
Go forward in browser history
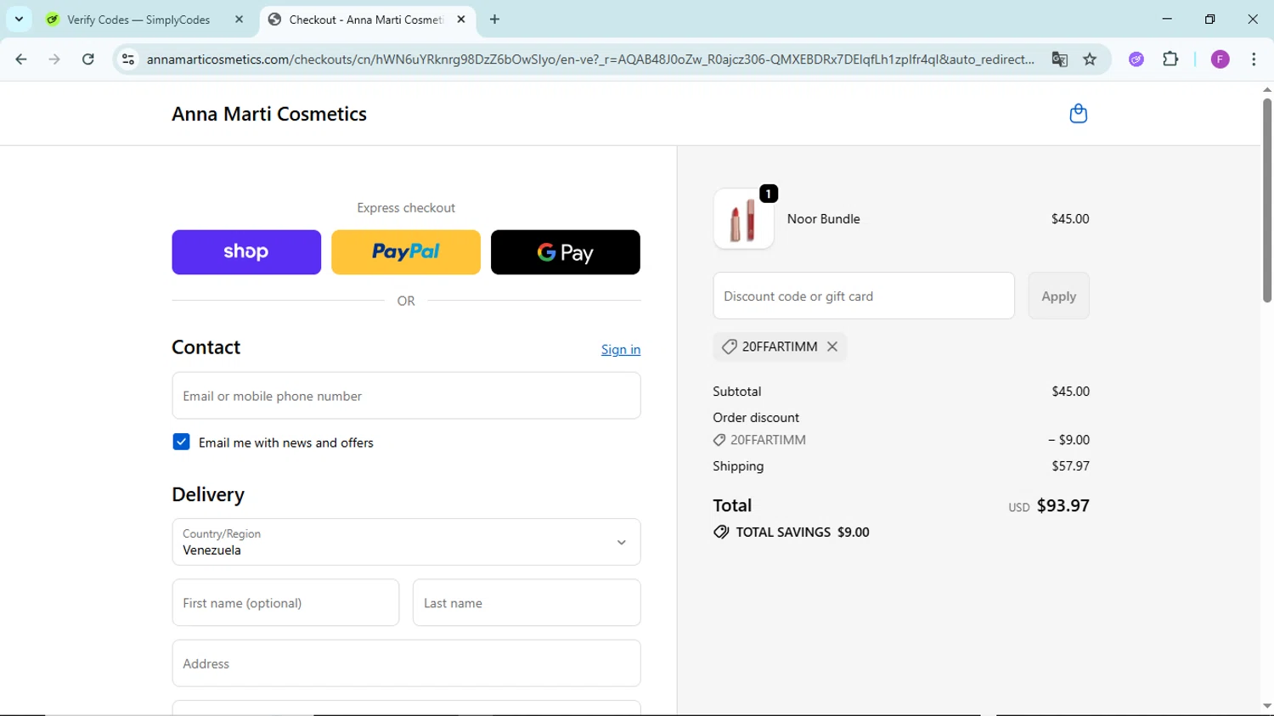(x=54, y=59)
